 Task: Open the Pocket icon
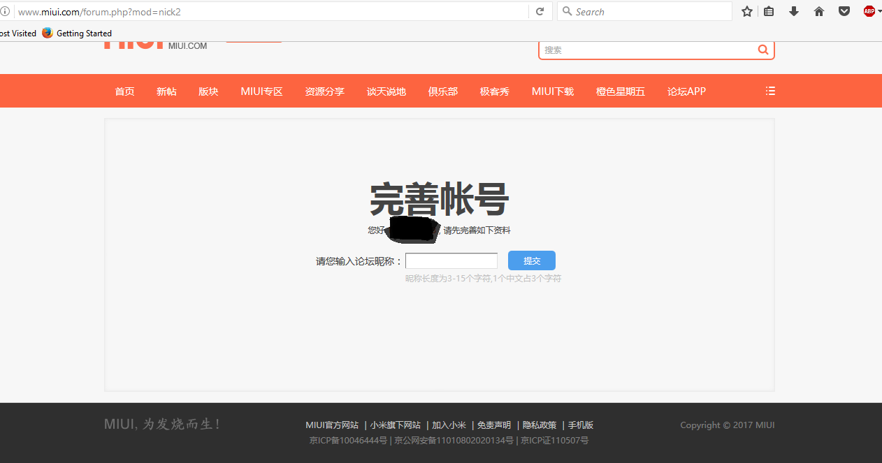pyautogui.click(x=844, y=12)
